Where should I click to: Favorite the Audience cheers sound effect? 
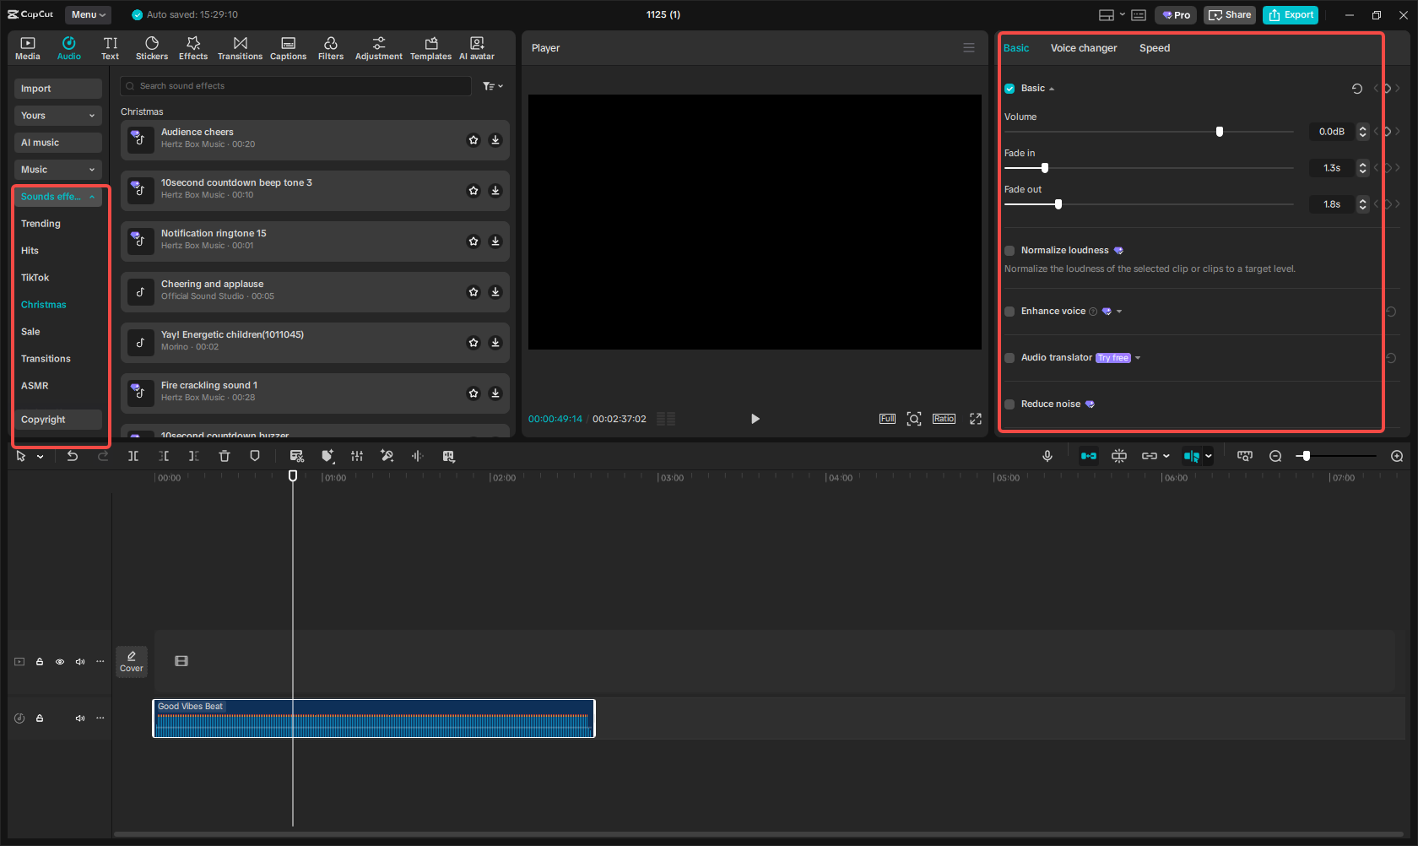[x=474, y=140]
